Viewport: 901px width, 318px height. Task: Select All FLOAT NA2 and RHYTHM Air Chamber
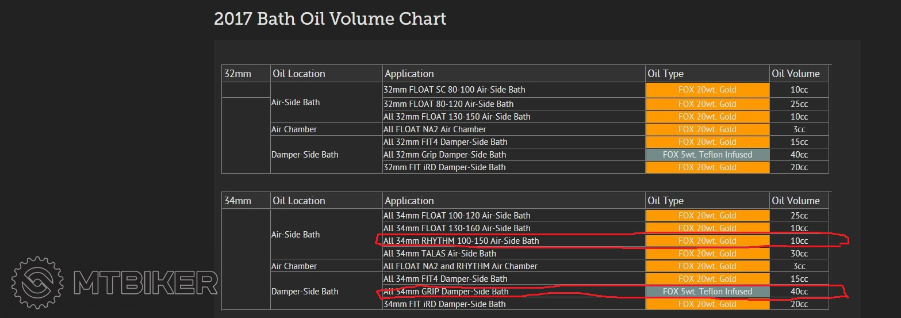pyautogui.click(x=460, y=266)
